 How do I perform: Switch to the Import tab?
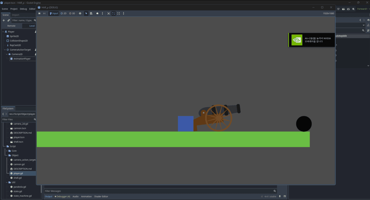pyautogui.click(x=15, y=15)
